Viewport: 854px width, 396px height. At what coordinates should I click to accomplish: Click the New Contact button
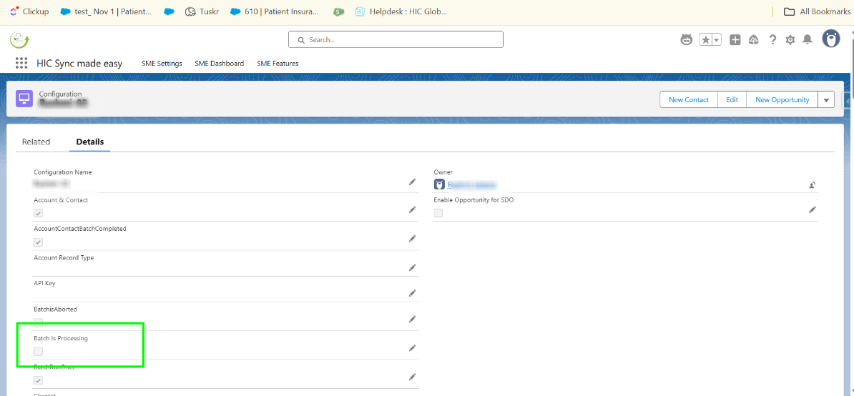pyautogui.click(x=689, y=99)
